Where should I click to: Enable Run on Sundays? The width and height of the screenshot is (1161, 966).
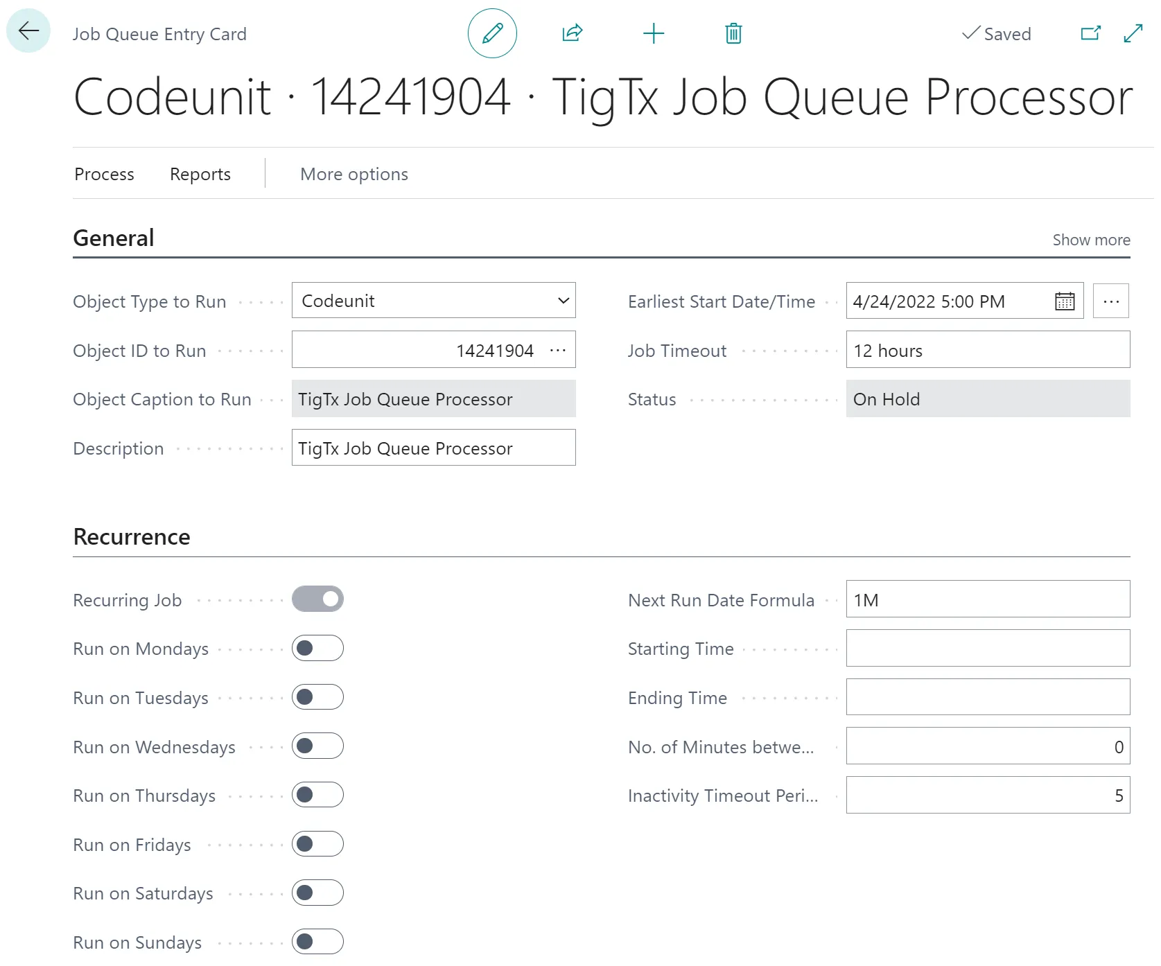(x=317, y=942)
